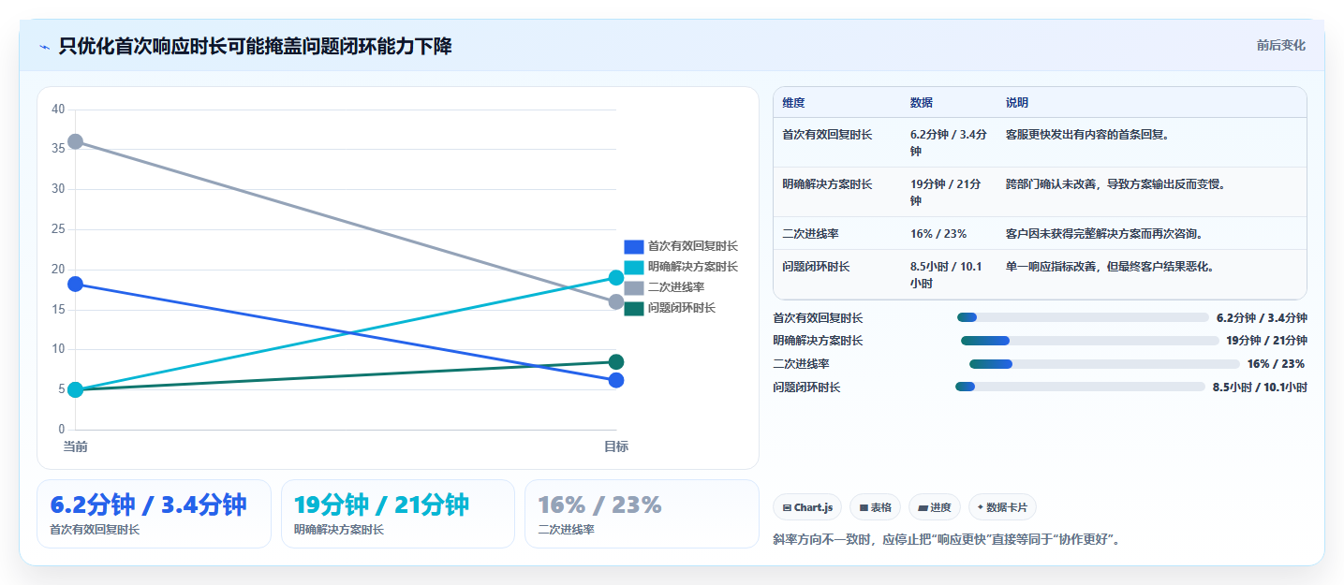Select the Chart.js chip
1344x585 pixels.
coord(807,507)
